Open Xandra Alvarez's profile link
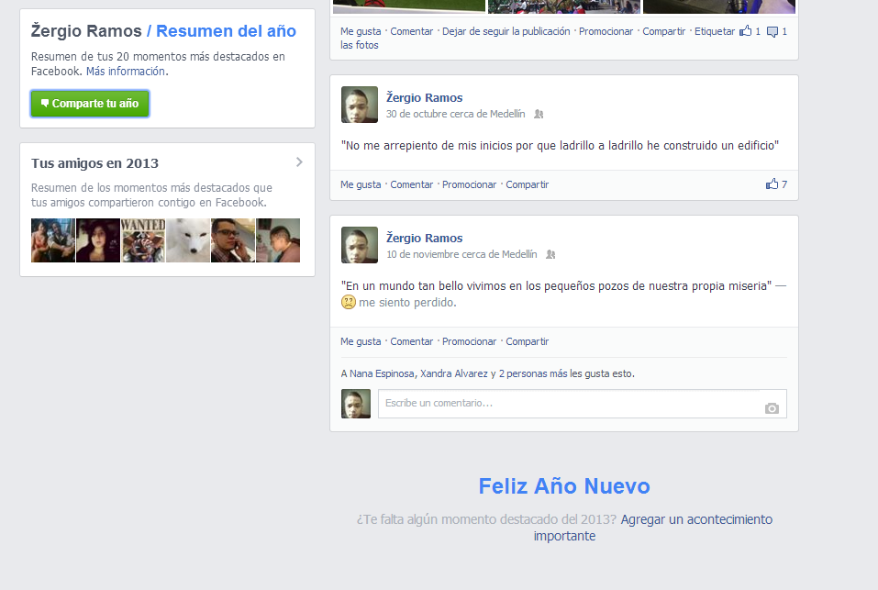 454,373
